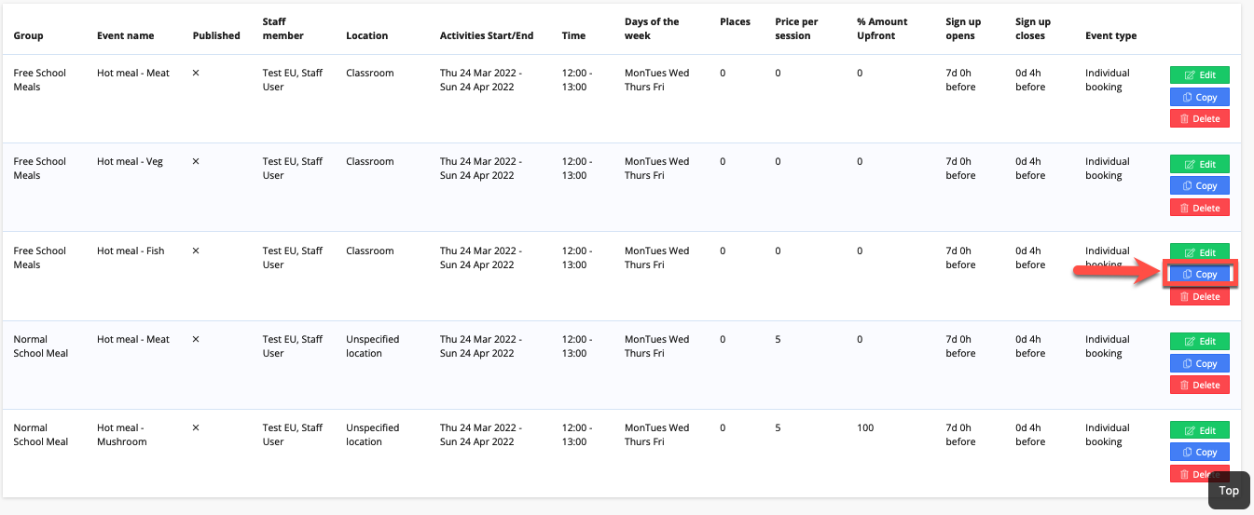The width and height of the screenshot is (1254, 515).
Task: Delete the Hot meal - Veg event
Action: tap(1200, 208)
